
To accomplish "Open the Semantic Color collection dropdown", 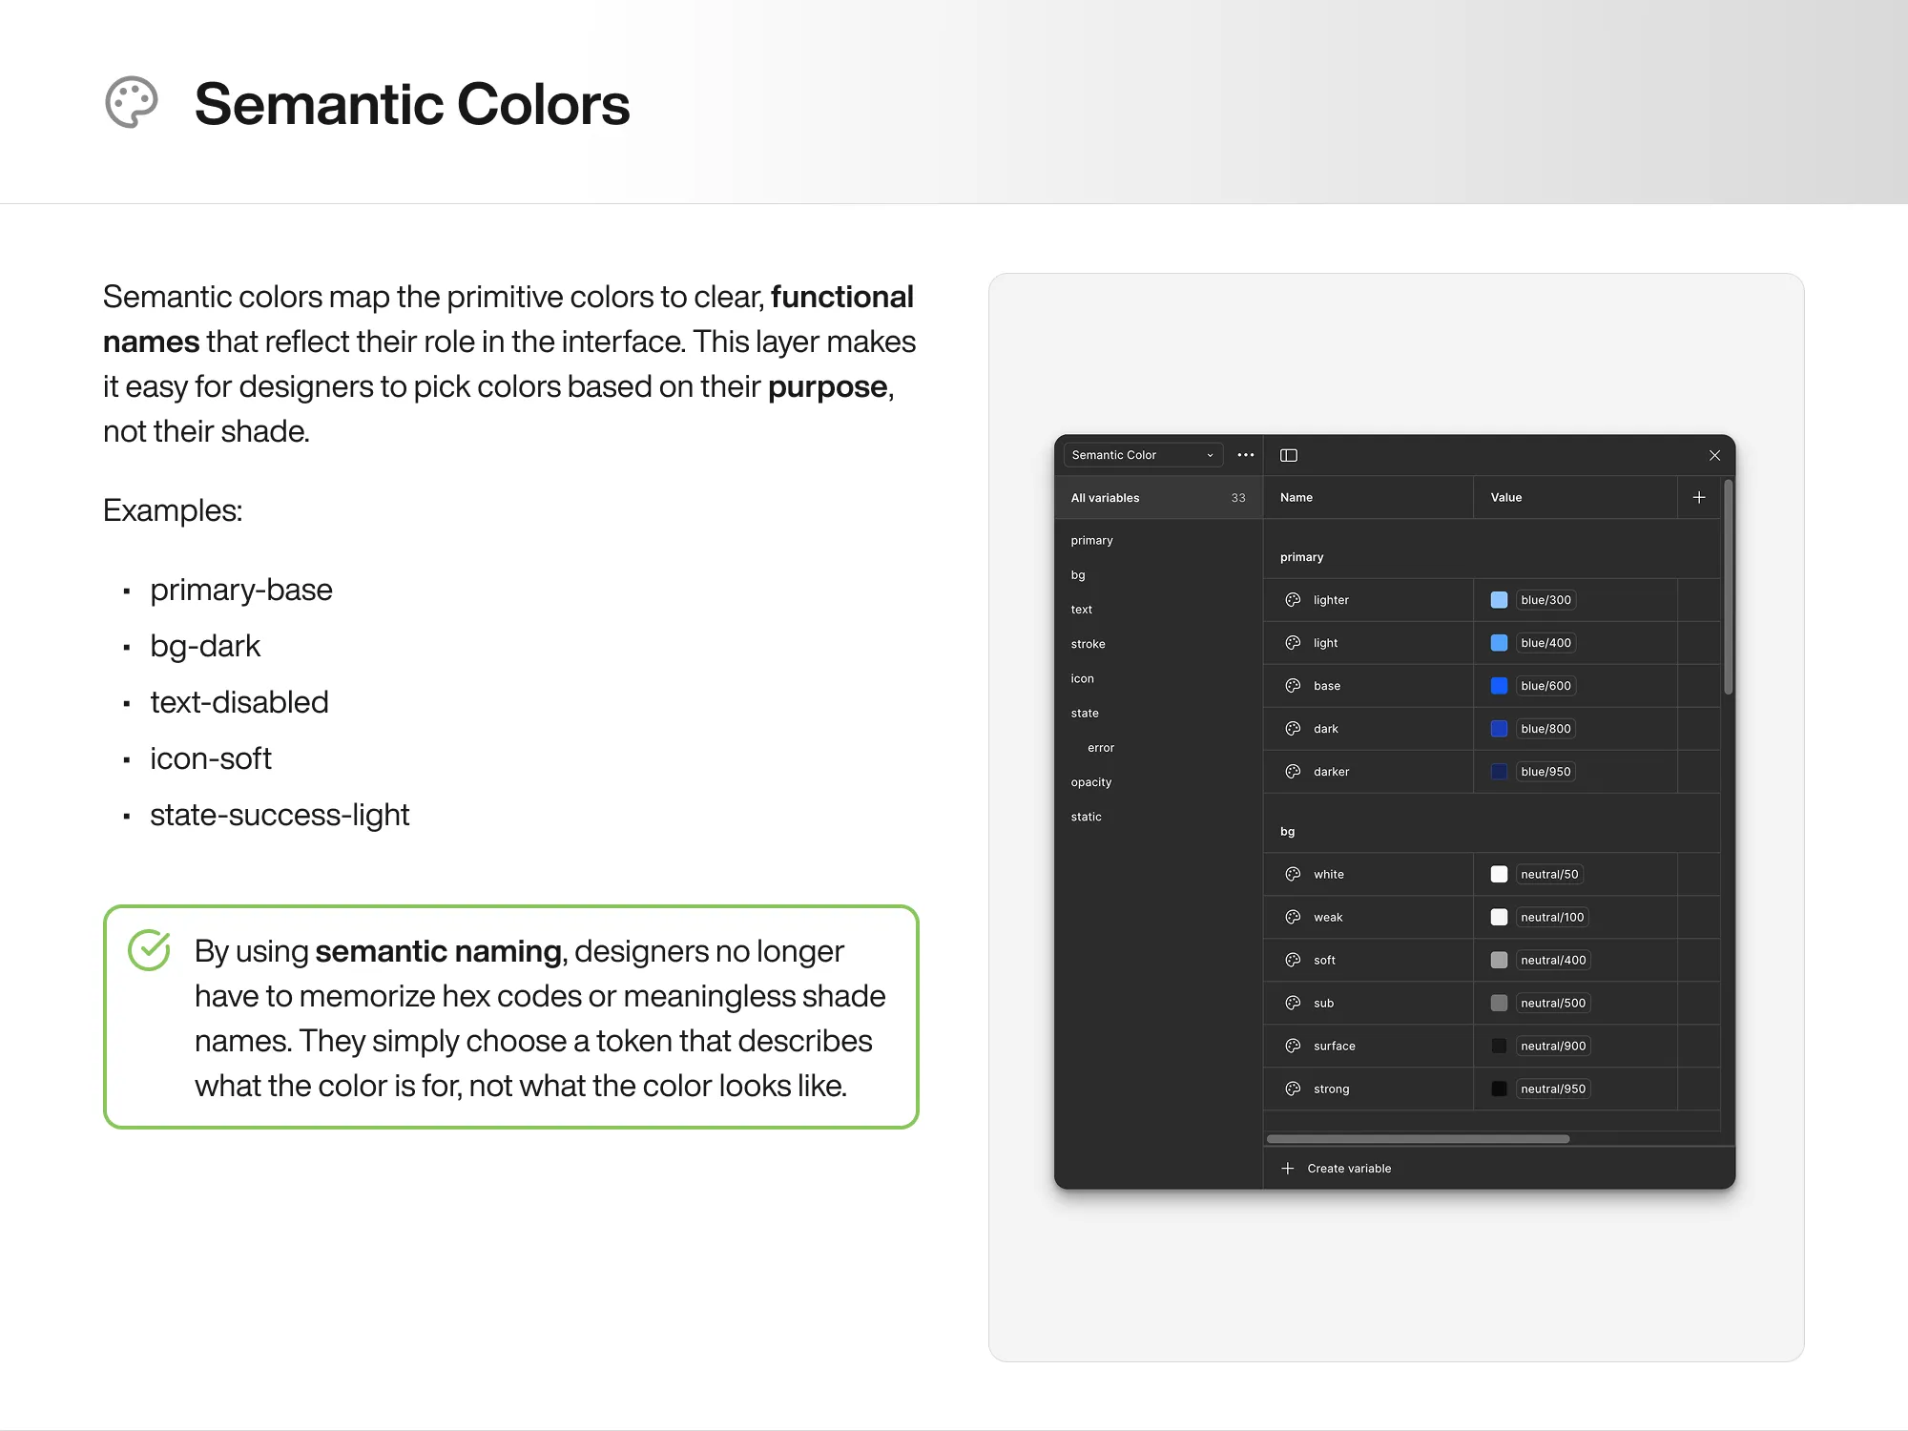I will tap(1142, 455).
